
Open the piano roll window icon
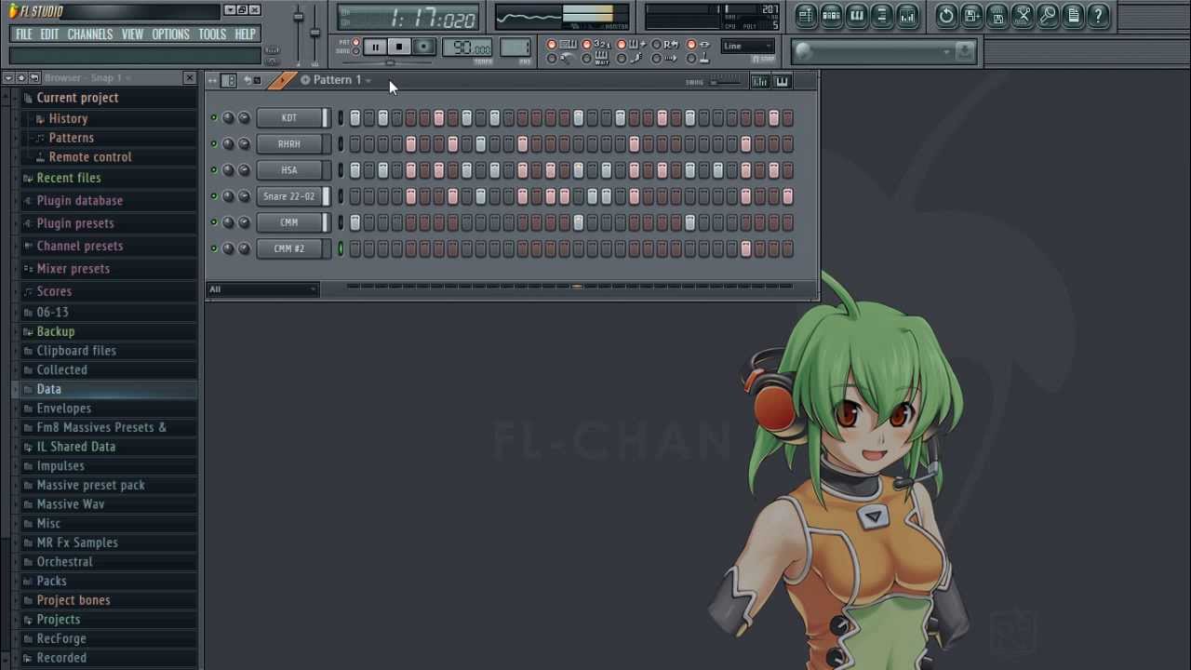click(x=857, y=16)
